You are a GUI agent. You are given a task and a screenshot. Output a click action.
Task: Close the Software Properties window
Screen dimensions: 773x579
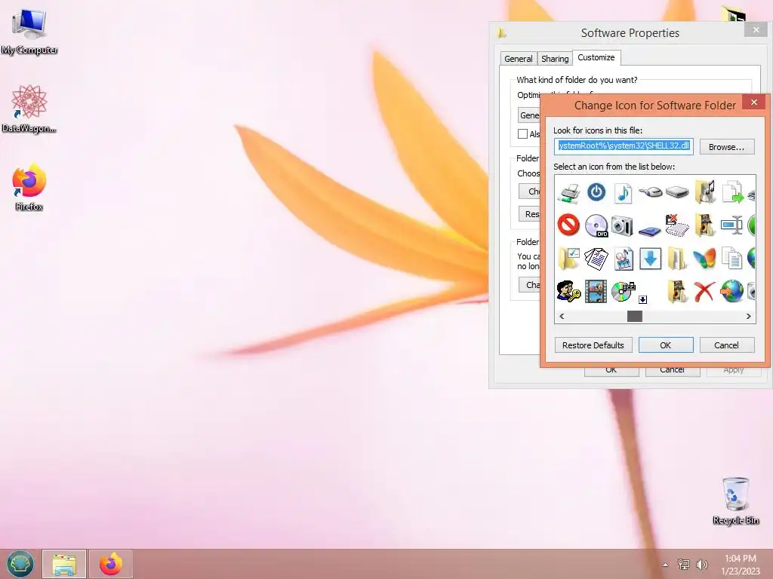tap(756, 30)
